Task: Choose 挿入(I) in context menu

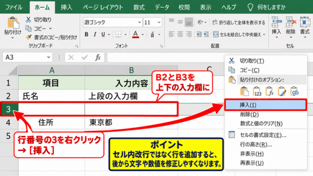Action: (x=266, y=105)
